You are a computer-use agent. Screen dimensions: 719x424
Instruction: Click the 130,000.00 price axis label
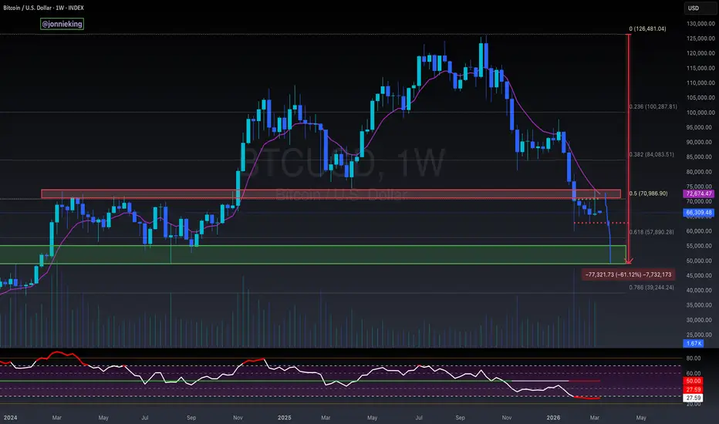(700, 23)
